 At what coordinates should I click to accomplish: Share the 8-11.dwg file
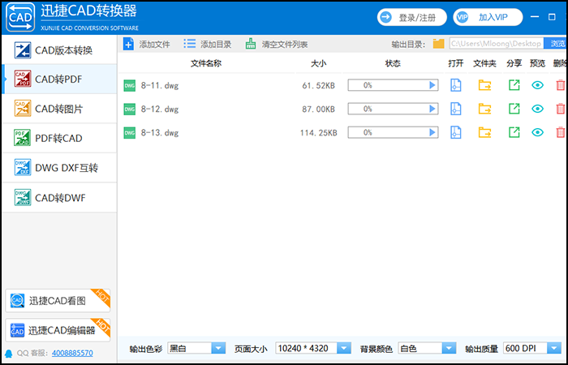[x=514, y=85]
